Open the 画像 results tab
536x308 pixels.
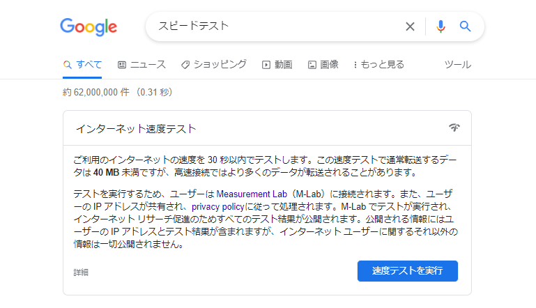point(323,65)
